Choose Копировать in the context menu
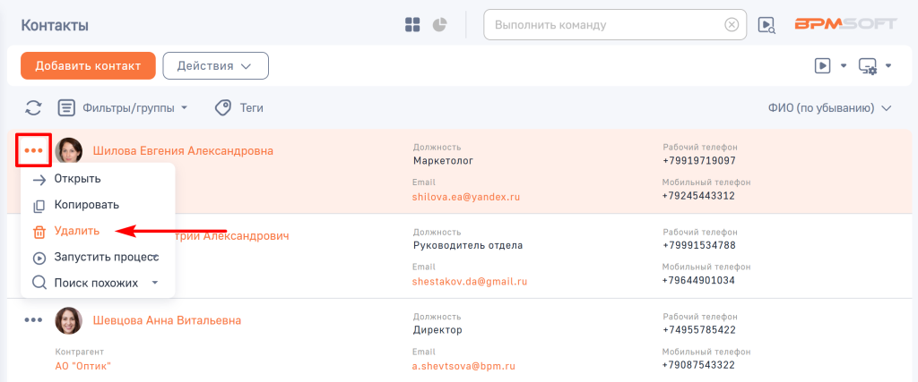Viewport: 918px width, 382px height. (x=86, y=205)
